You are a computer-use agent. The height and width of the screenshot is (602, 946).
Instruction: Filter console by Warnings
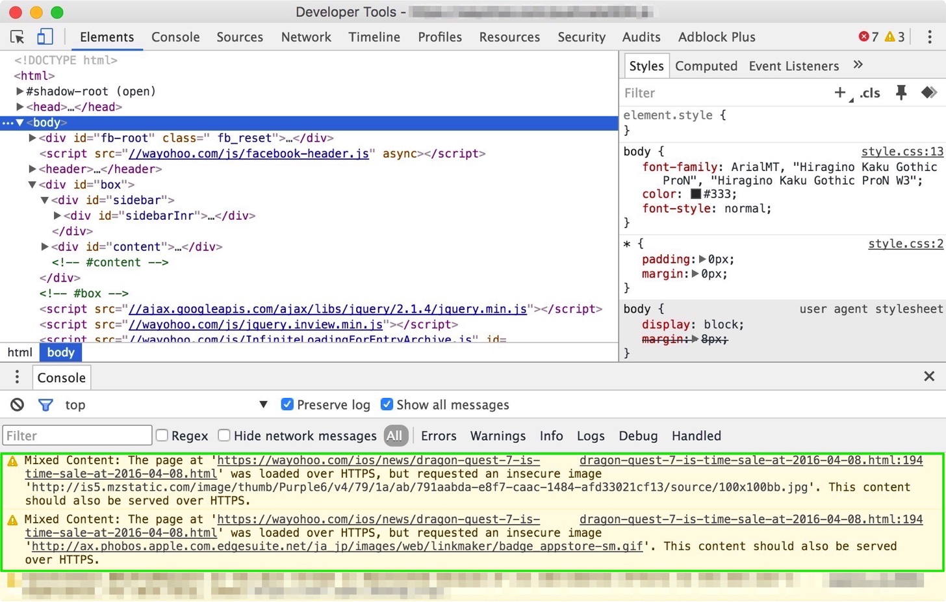click(x=498, y=436)
